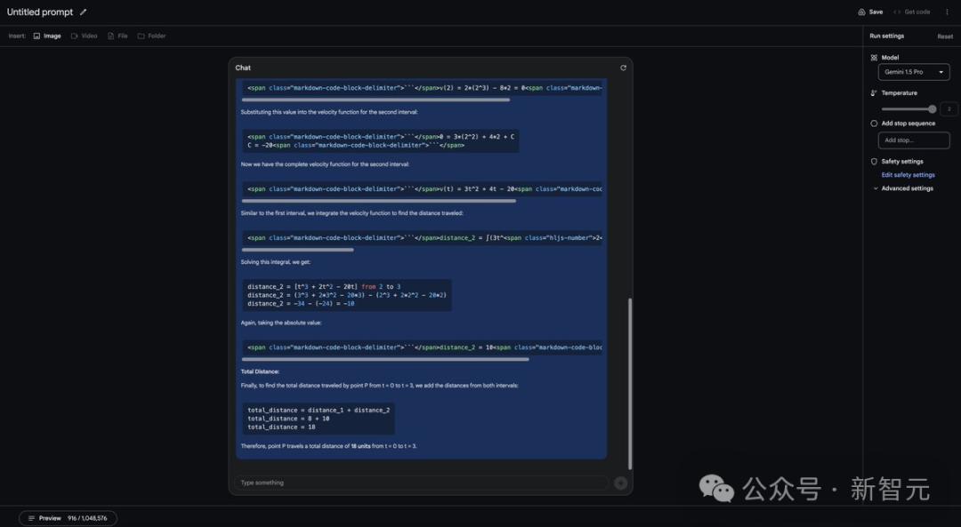Screen dimensions: 961x527
Task: Insert a Folder into the prompt
Action: click(x=151, y=36)
